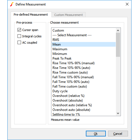
Task: Click the list scroll up arrow
Action: point(118,30)
